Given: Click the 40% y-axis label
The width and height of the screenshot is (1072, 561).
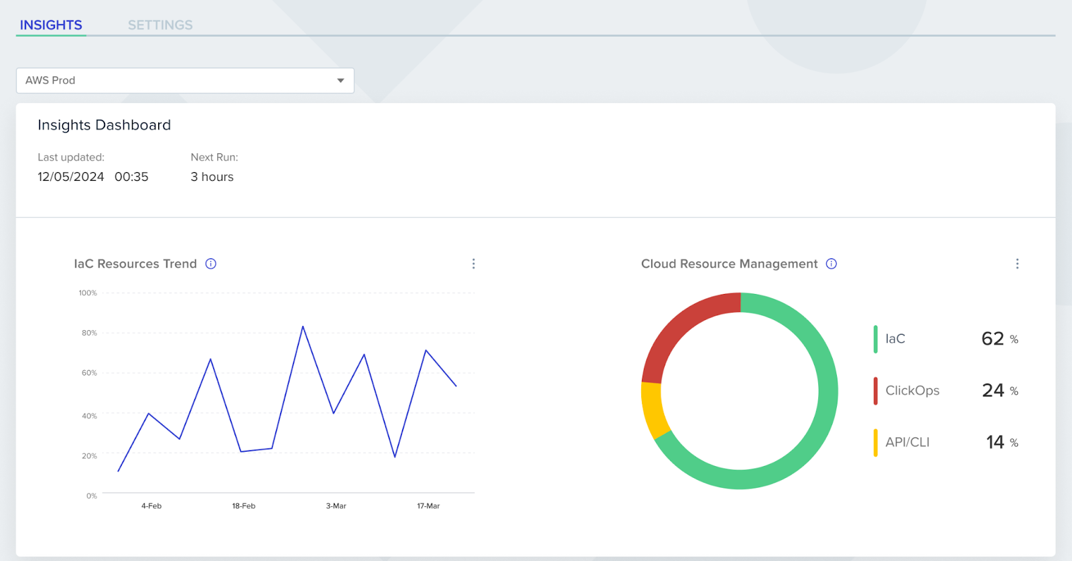Looking at the screenshot, I should coord(90,416).
